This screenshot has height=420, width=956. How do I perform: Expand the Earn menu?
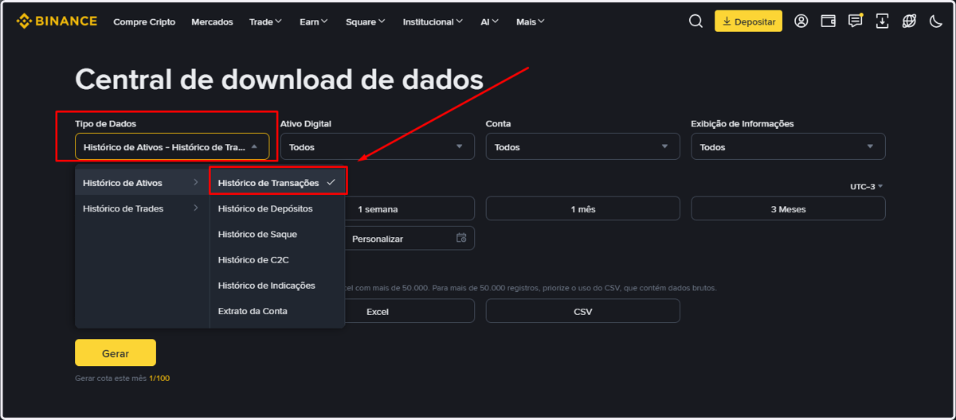click(x=314, y=21)
